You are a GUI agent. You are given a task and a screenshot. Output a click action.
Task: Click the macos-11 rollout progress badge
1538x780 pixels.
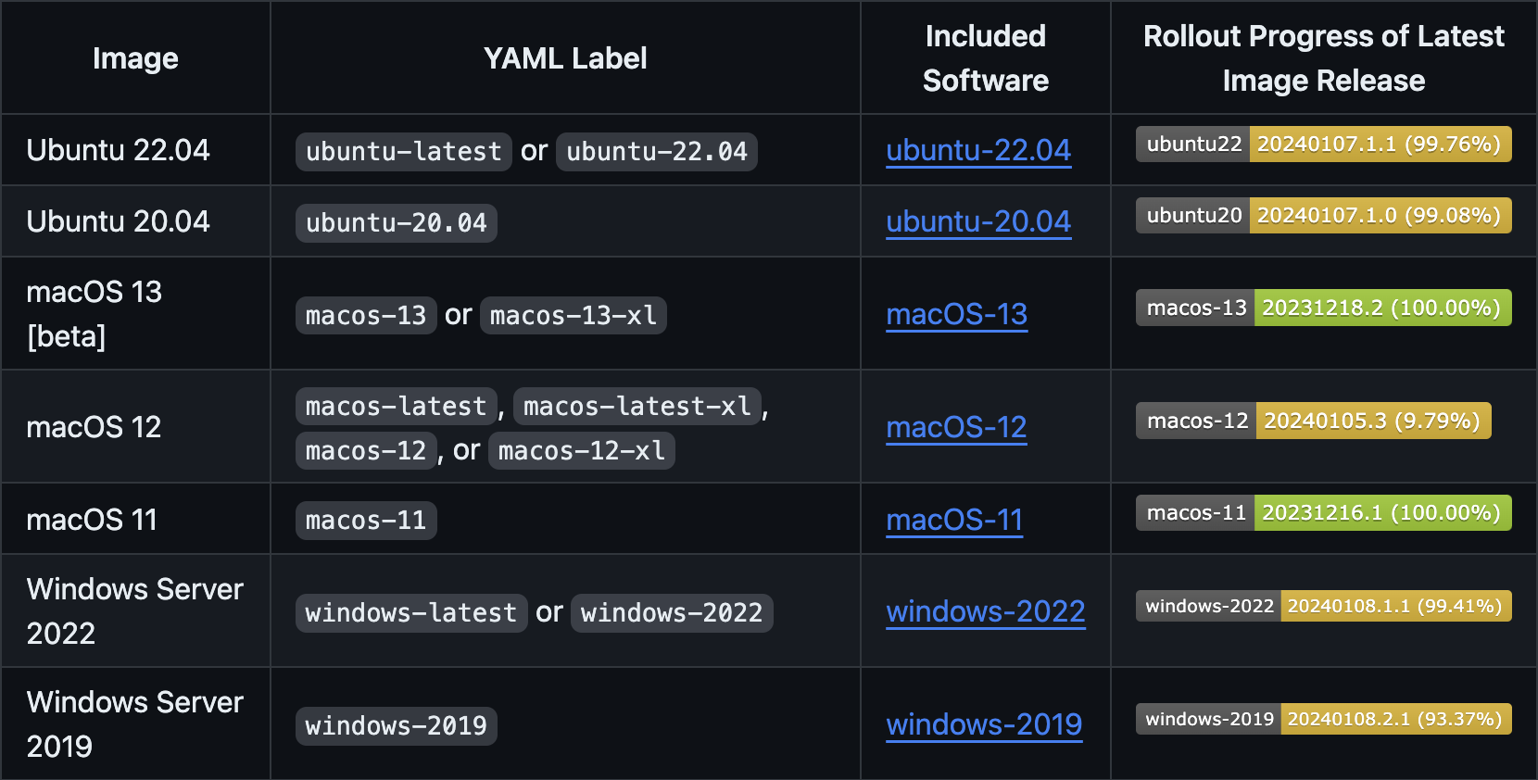pos(1324,512)
